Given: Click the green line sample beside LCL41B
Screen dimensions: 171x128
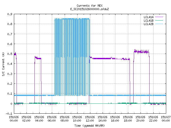Looking at the screenshot, I should click(x=159, y=20).
